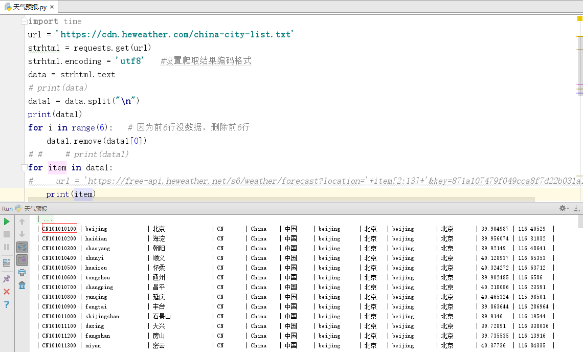Click the 'utf8' string literal
The image size is (583, 352).
click(x=129, y=61)
